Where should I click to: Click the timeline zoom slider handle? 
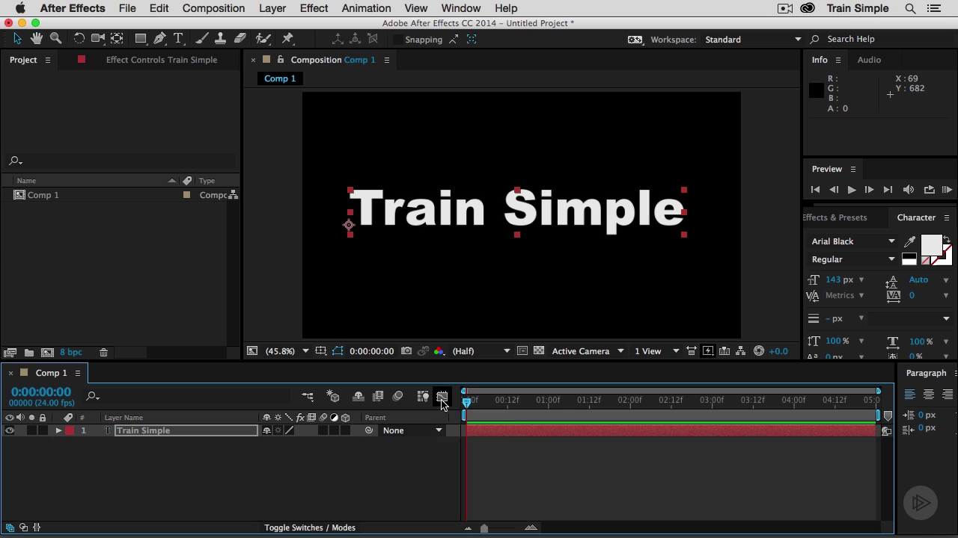[x=484, y=528]
